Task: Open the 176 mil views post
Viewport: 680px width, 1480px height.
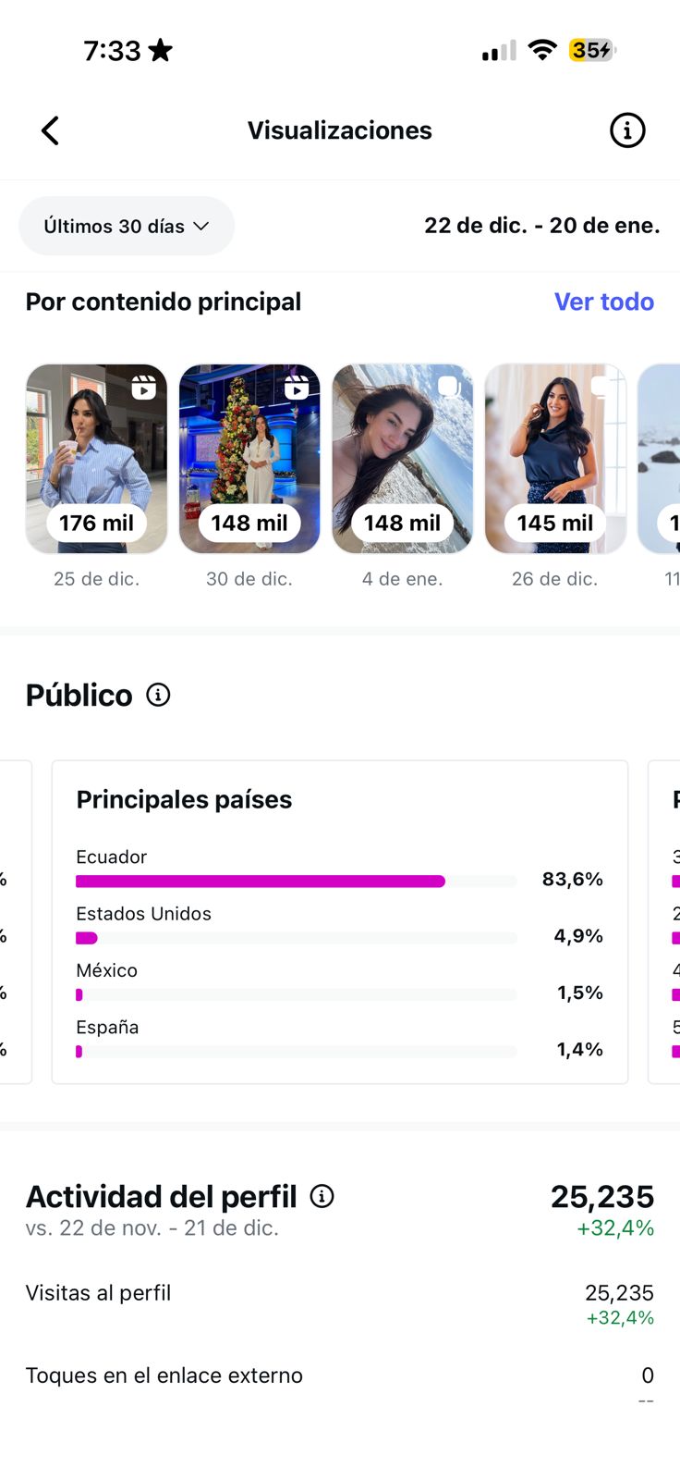Action: tap(96, 459)
